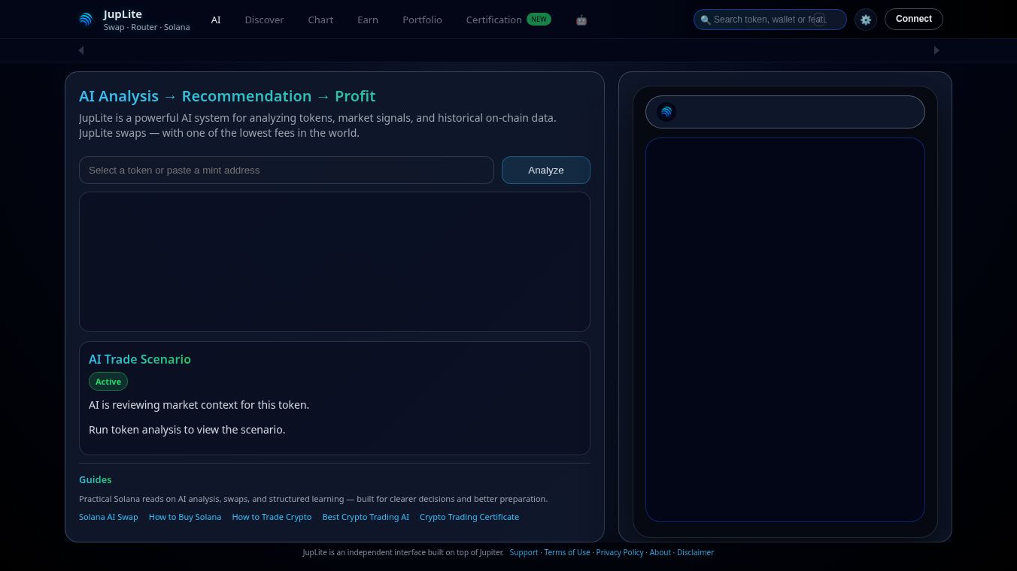Open the Terms of Use link
Screen dimensions: 1017x571
click(x=567, y=552)
